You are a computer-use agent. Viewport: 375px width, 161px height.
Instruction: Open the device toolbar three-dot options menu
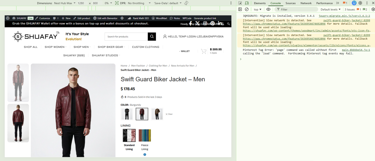click(x=231, y=3)
